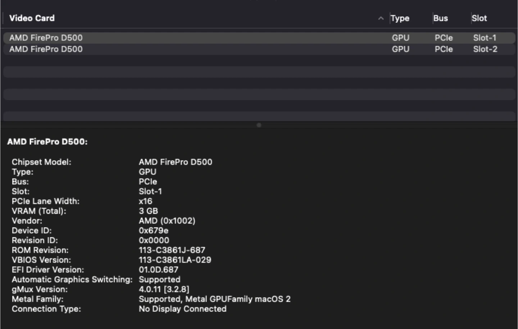The image size is (518, 329).
Task: Click the VBIOS Version value 113-C3861LA-029
Action: pos(175,260)
